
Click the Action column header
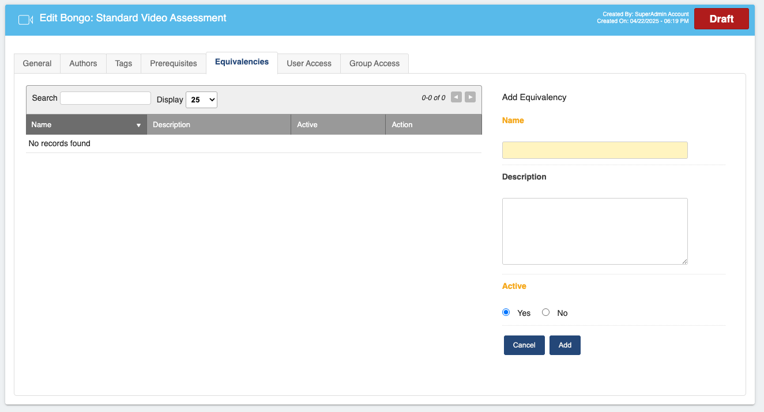434,124
